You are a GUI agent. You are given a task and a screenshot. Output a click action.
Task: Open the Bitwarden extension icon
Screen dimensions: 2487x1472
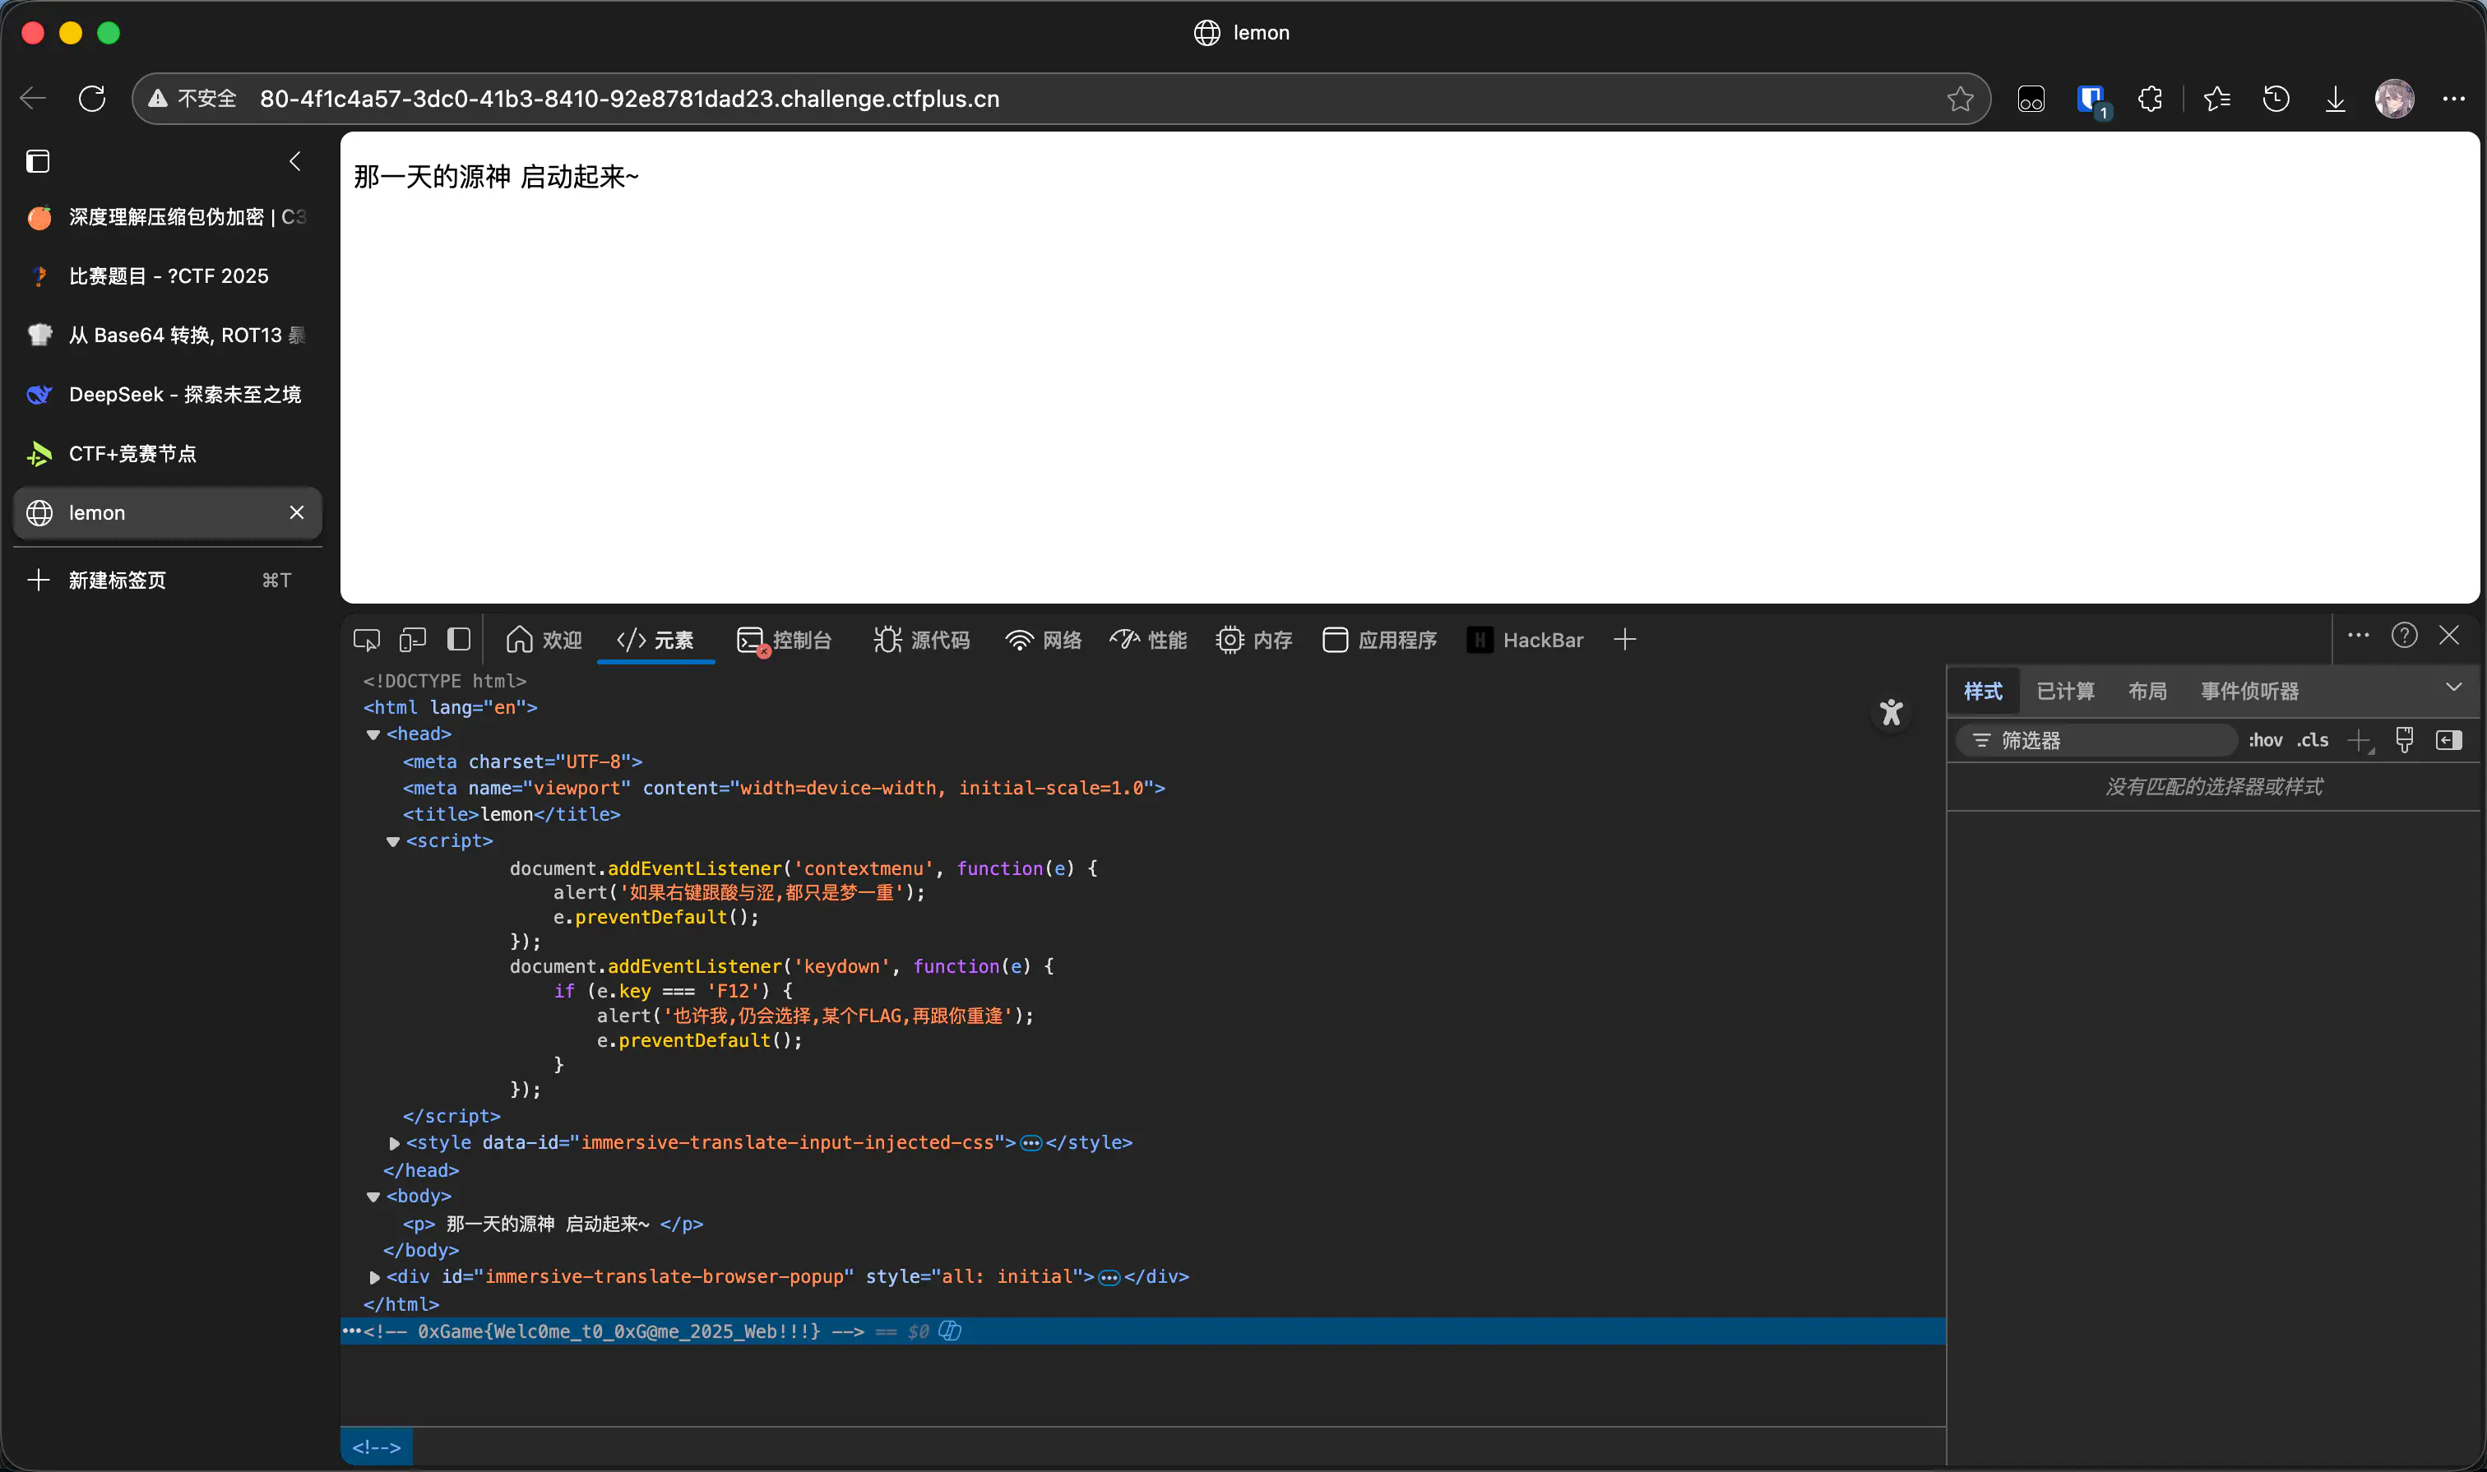[2091, 98]
